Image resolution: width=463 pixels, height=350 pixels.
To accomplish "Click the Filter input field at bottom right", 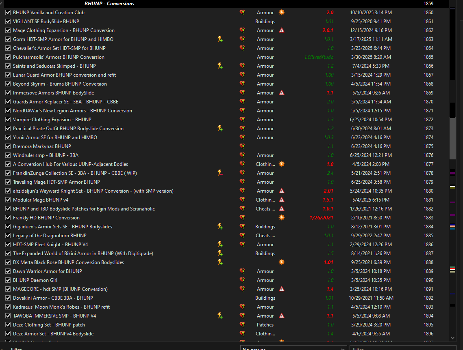I will tap(403, 348).
